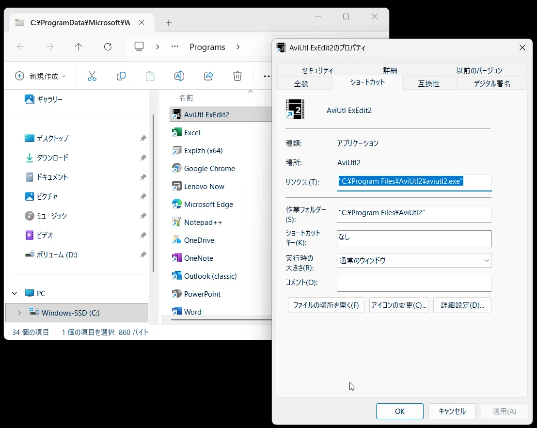Switch to the 全般 tab
Image resolution: width=537 pixels, height=428 pixels.
click(x=301, y=83)
